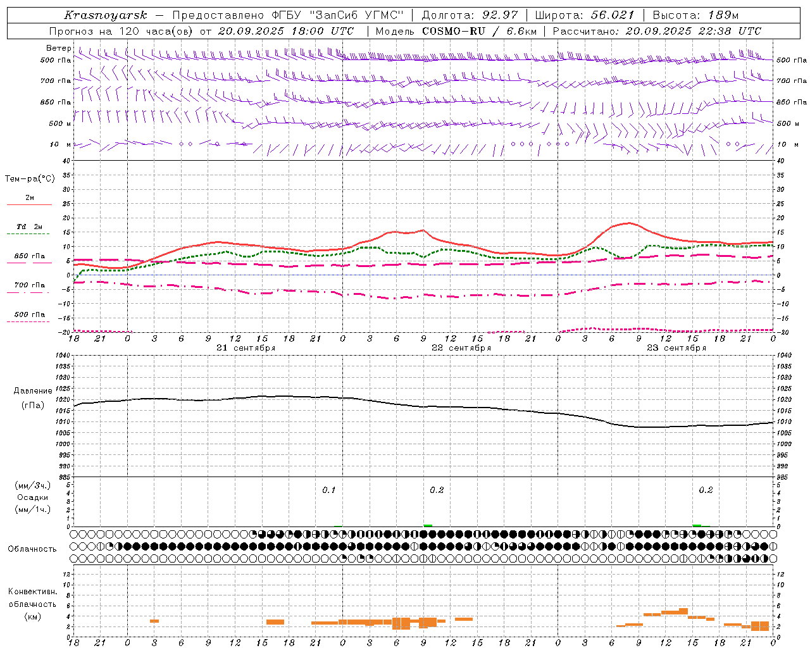This screenshot has width=810, height=648.
Task: Click the '23 сентября' date label
Action: pyautogui.click(x=676, y=348)
